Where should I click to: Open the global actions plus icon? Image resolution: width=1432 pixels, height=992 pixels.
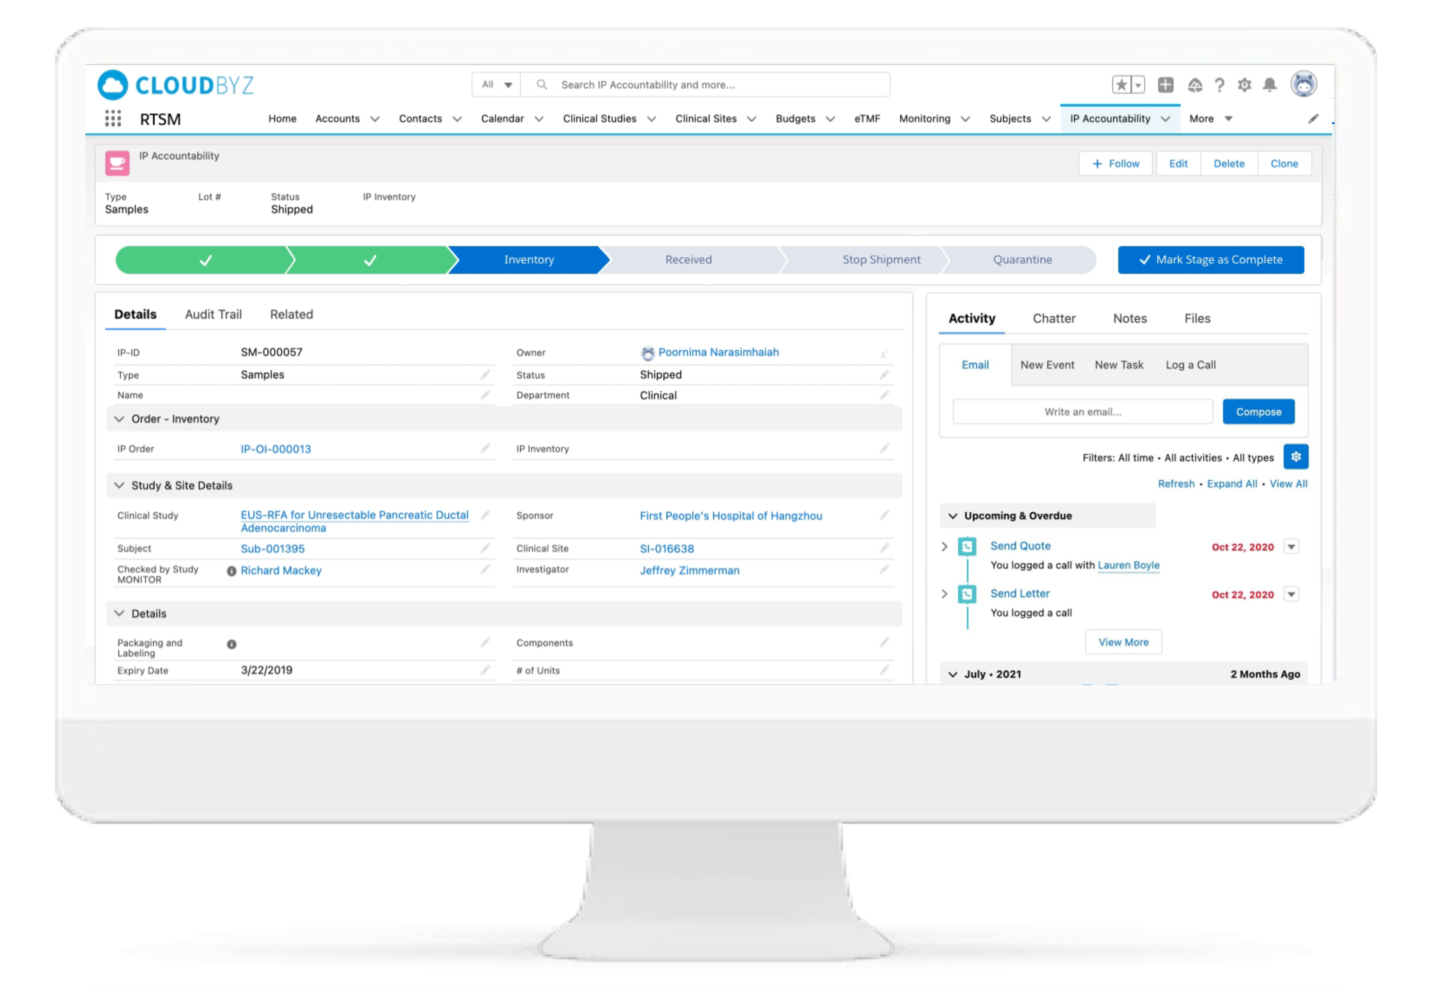(1165, 84)
